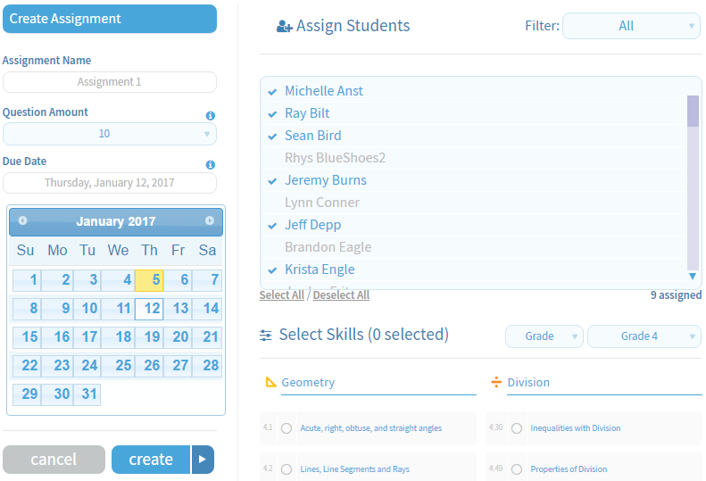Uncheck student Michelle Anst
This screenshot has width=706, height=481.
coord(323,91)
